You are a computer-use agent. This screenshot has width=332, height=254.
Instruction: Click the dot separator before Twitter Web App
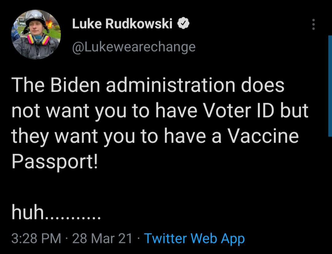click(x=138, y=239)
